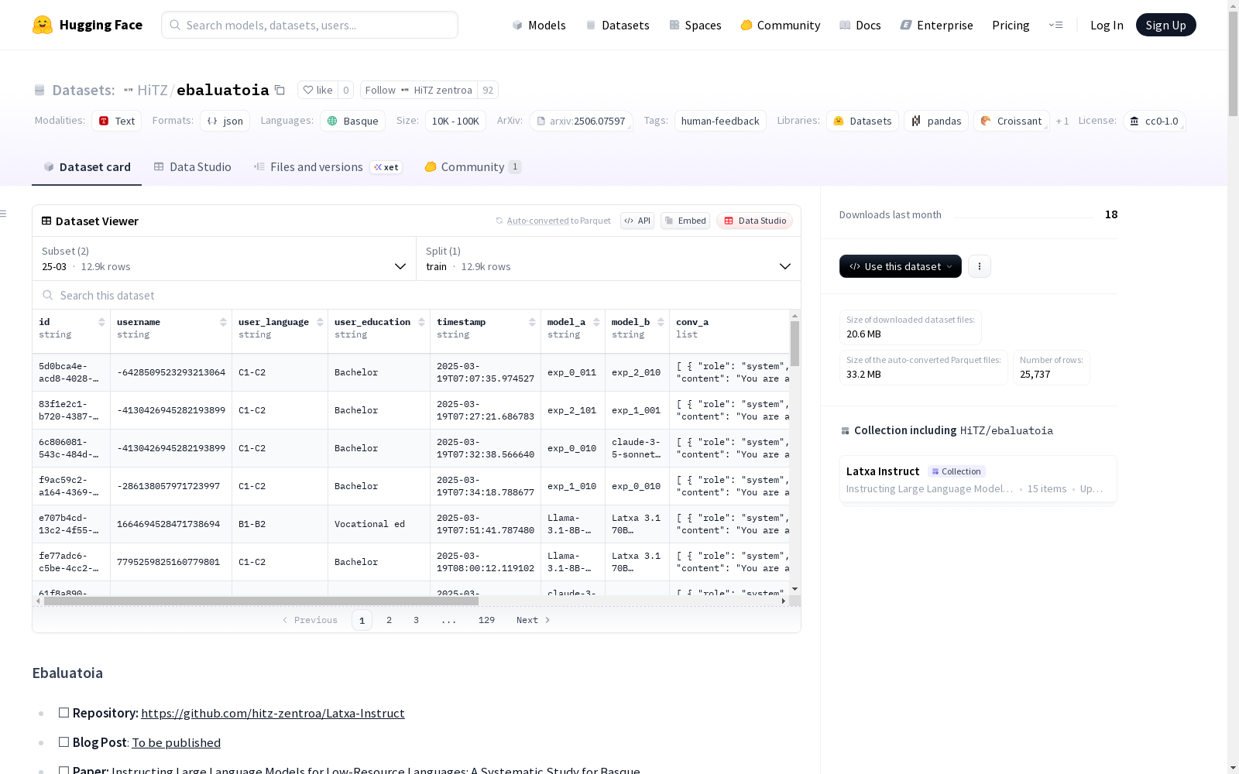This screenshot has height=774, width=1239.
Task: Click the table's horizontal scrollbar thumb
Action: pos(261,601)
